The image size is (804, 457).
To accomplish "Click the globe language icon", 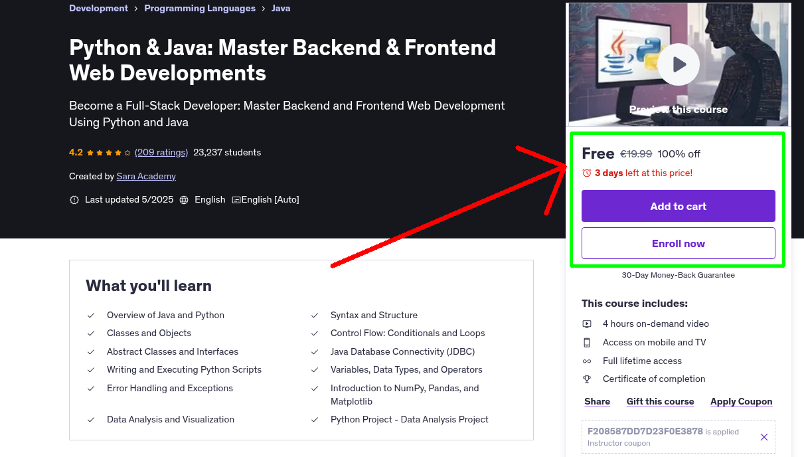I will pyautogui.click(x=184, y=200).
